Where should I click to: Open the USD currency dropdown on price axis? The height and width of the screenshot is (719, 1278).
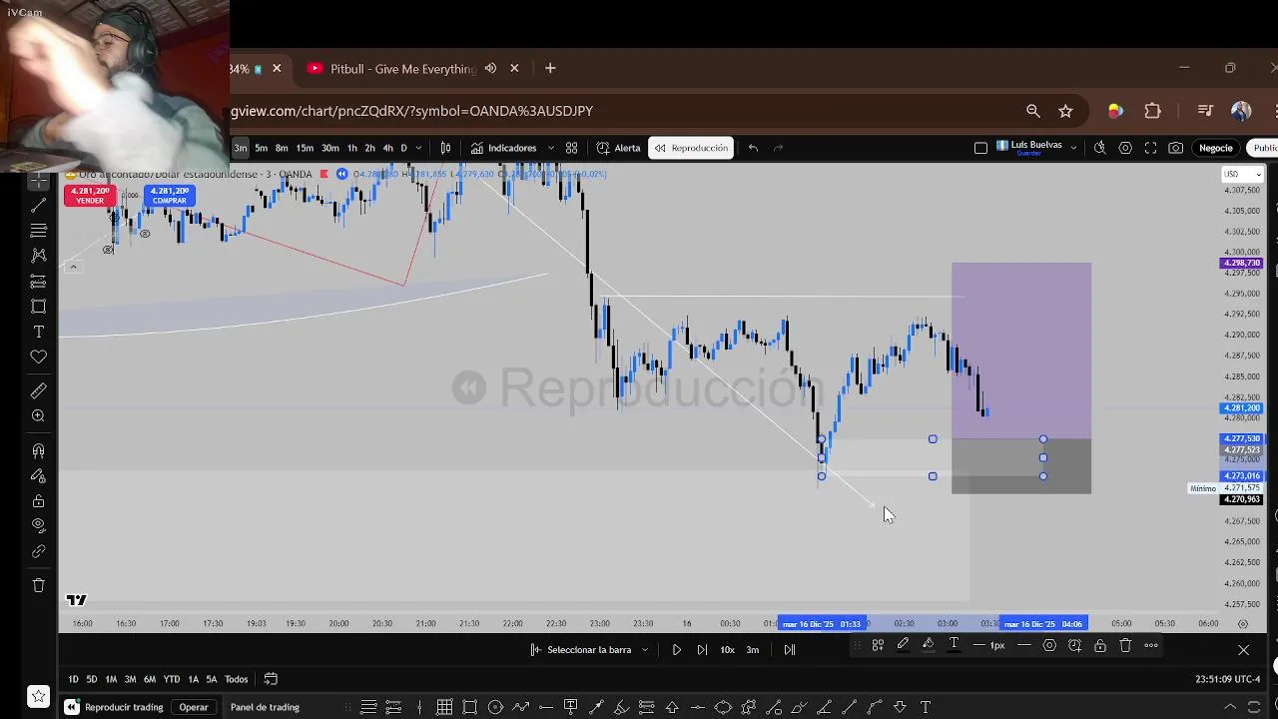[x=1243, y=174]
